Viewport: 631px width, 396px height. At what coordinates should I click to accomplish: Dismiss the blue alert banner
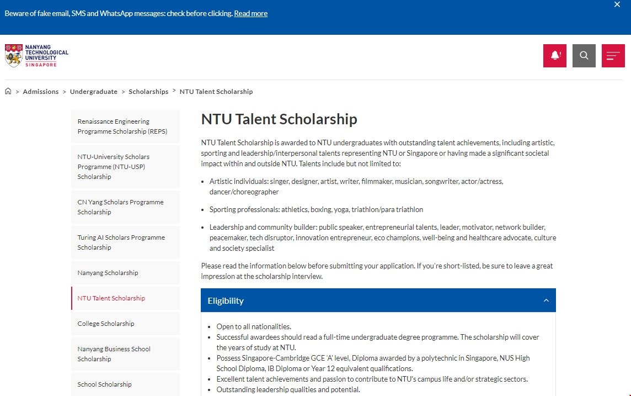pyautogui.click(x=617, y=4)
